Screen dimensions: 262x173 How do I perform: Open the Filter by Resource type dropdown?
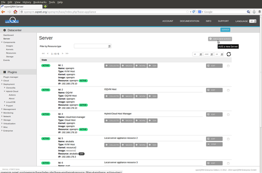coord(93,46)
